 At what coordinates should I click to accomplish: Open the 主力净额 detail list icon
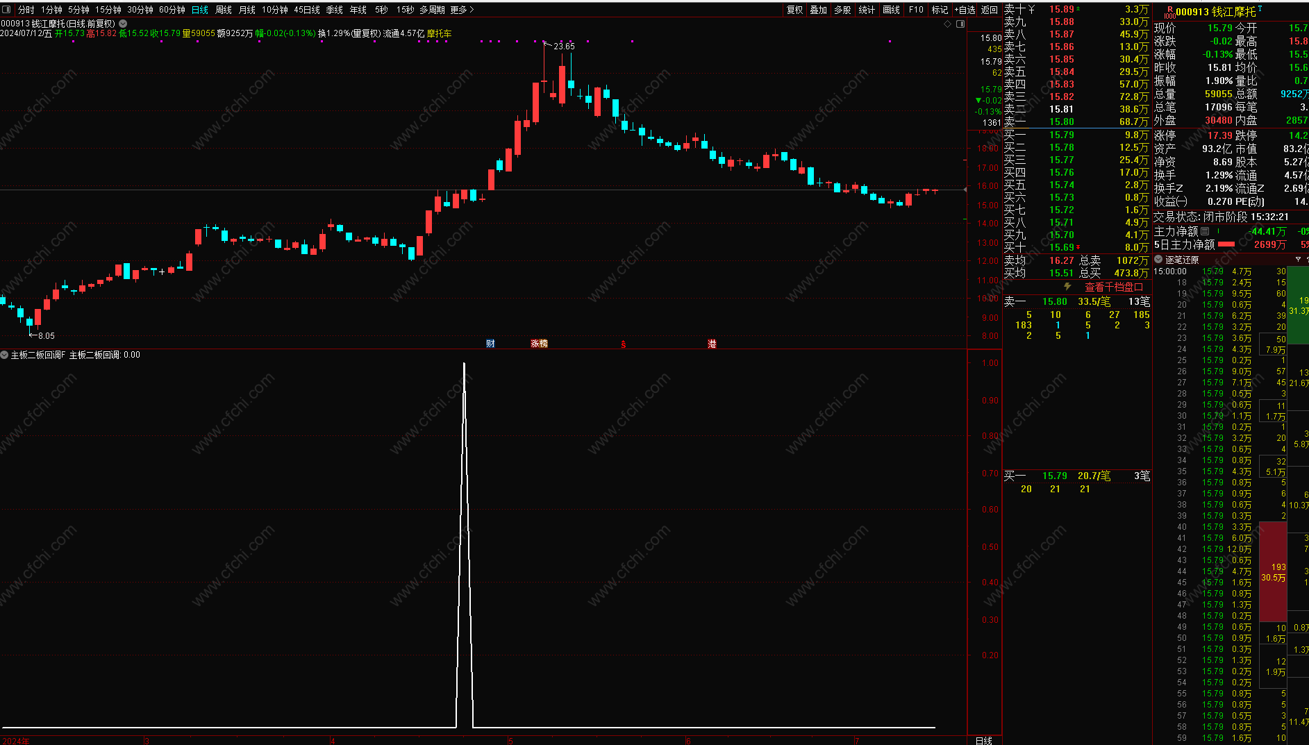(1205, 231)
